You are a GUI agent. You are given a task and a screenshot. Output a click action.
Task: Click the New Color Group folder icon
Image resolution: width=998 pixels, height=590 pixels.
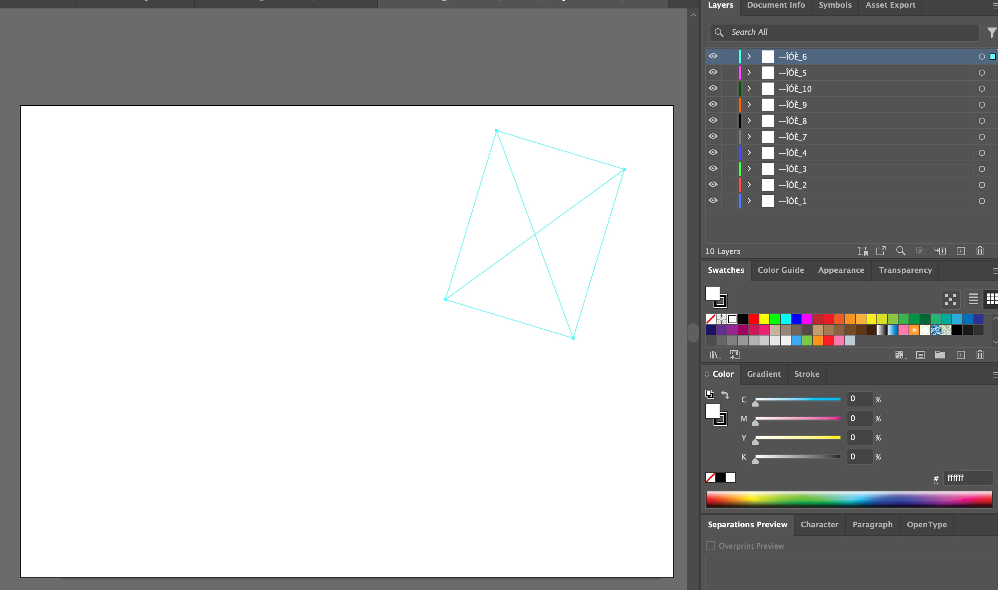point(940,355)
